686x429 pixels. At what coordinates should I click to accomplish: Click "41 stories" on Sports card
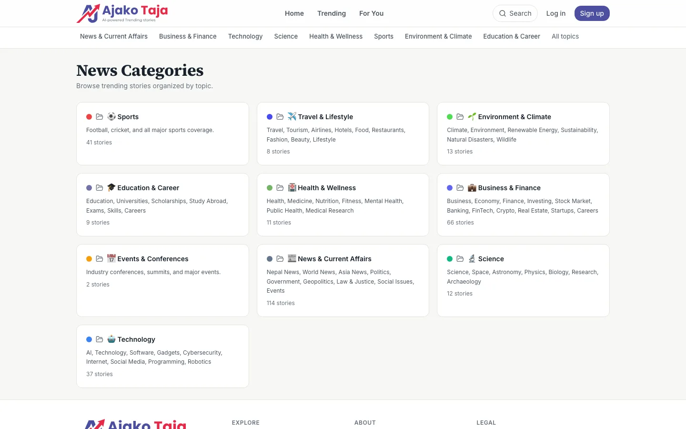99,143
